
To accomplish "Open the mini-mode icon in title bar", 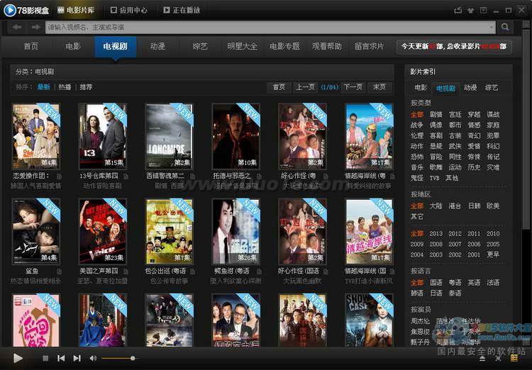I will pyautogui.click(x=484, y=10).
